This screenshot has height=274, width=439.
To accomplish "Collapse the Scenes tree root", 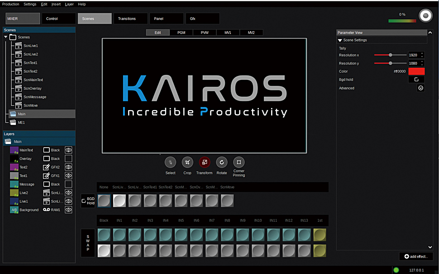I will point(5,37).
